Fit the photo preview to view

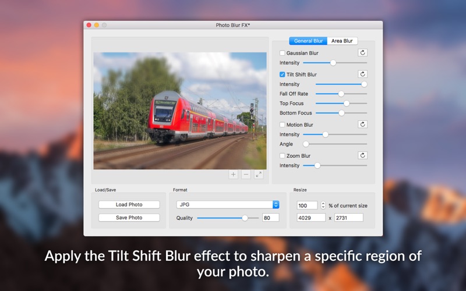point(259,175)
